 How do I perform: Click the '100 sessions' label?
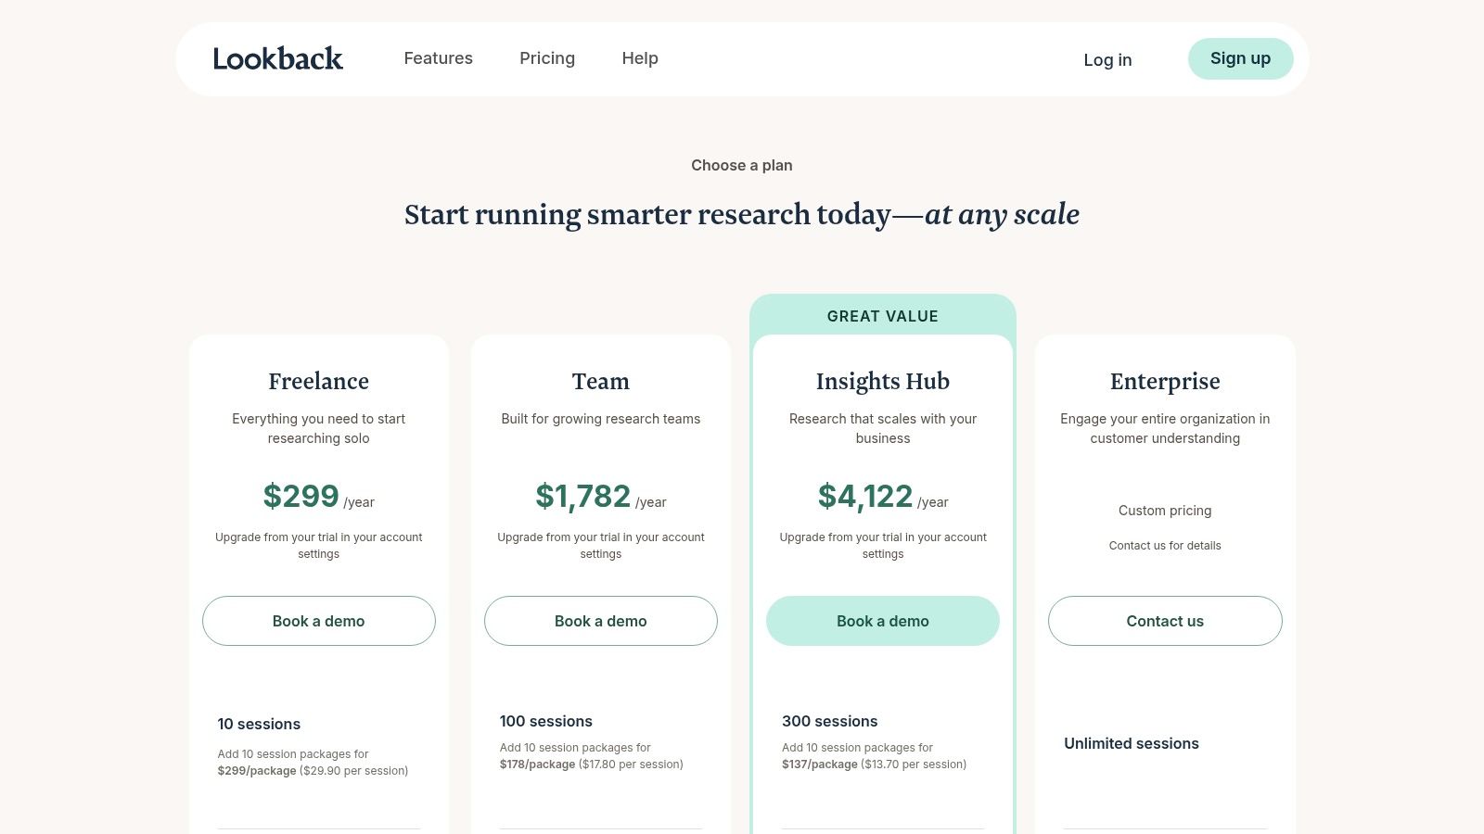pyautogui.click(x=546, y=721)
